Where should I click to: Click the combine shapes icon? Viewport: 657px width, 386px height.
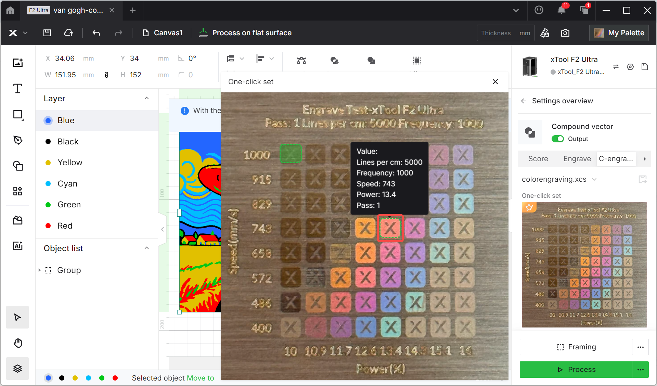point(334,61)
